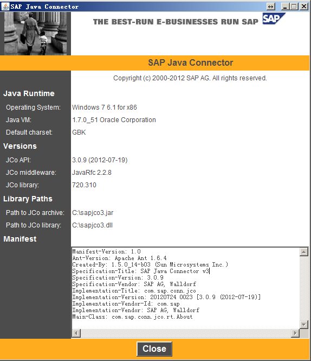The height and width of the screenshot is (361, 311).
Task: Click the 'Specification-Vendor' manifest line
Action: coord(134,284)
